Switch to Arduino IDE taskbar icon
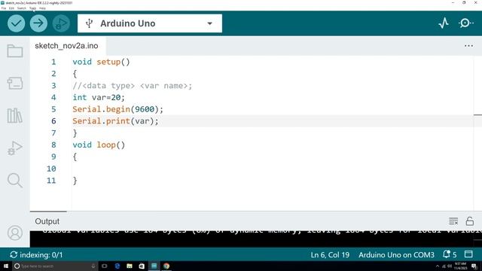 click(154, 266)
